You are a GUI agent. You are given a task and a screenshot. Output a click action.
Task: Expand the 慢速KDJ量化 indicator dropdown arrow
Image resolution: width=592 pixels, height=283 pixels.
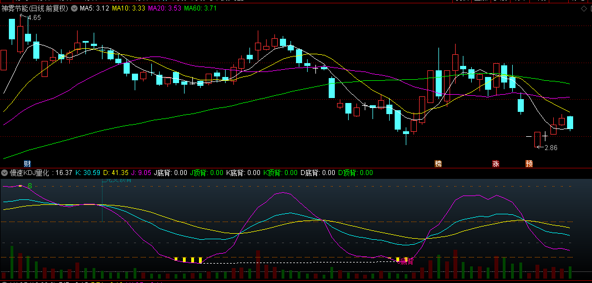pyautogui.click(x=4, y=173)
